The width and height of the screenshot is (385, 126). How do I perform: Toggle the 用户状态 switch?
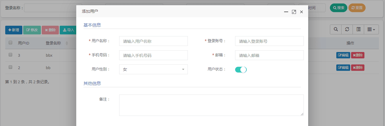click(x=241, y=69)
